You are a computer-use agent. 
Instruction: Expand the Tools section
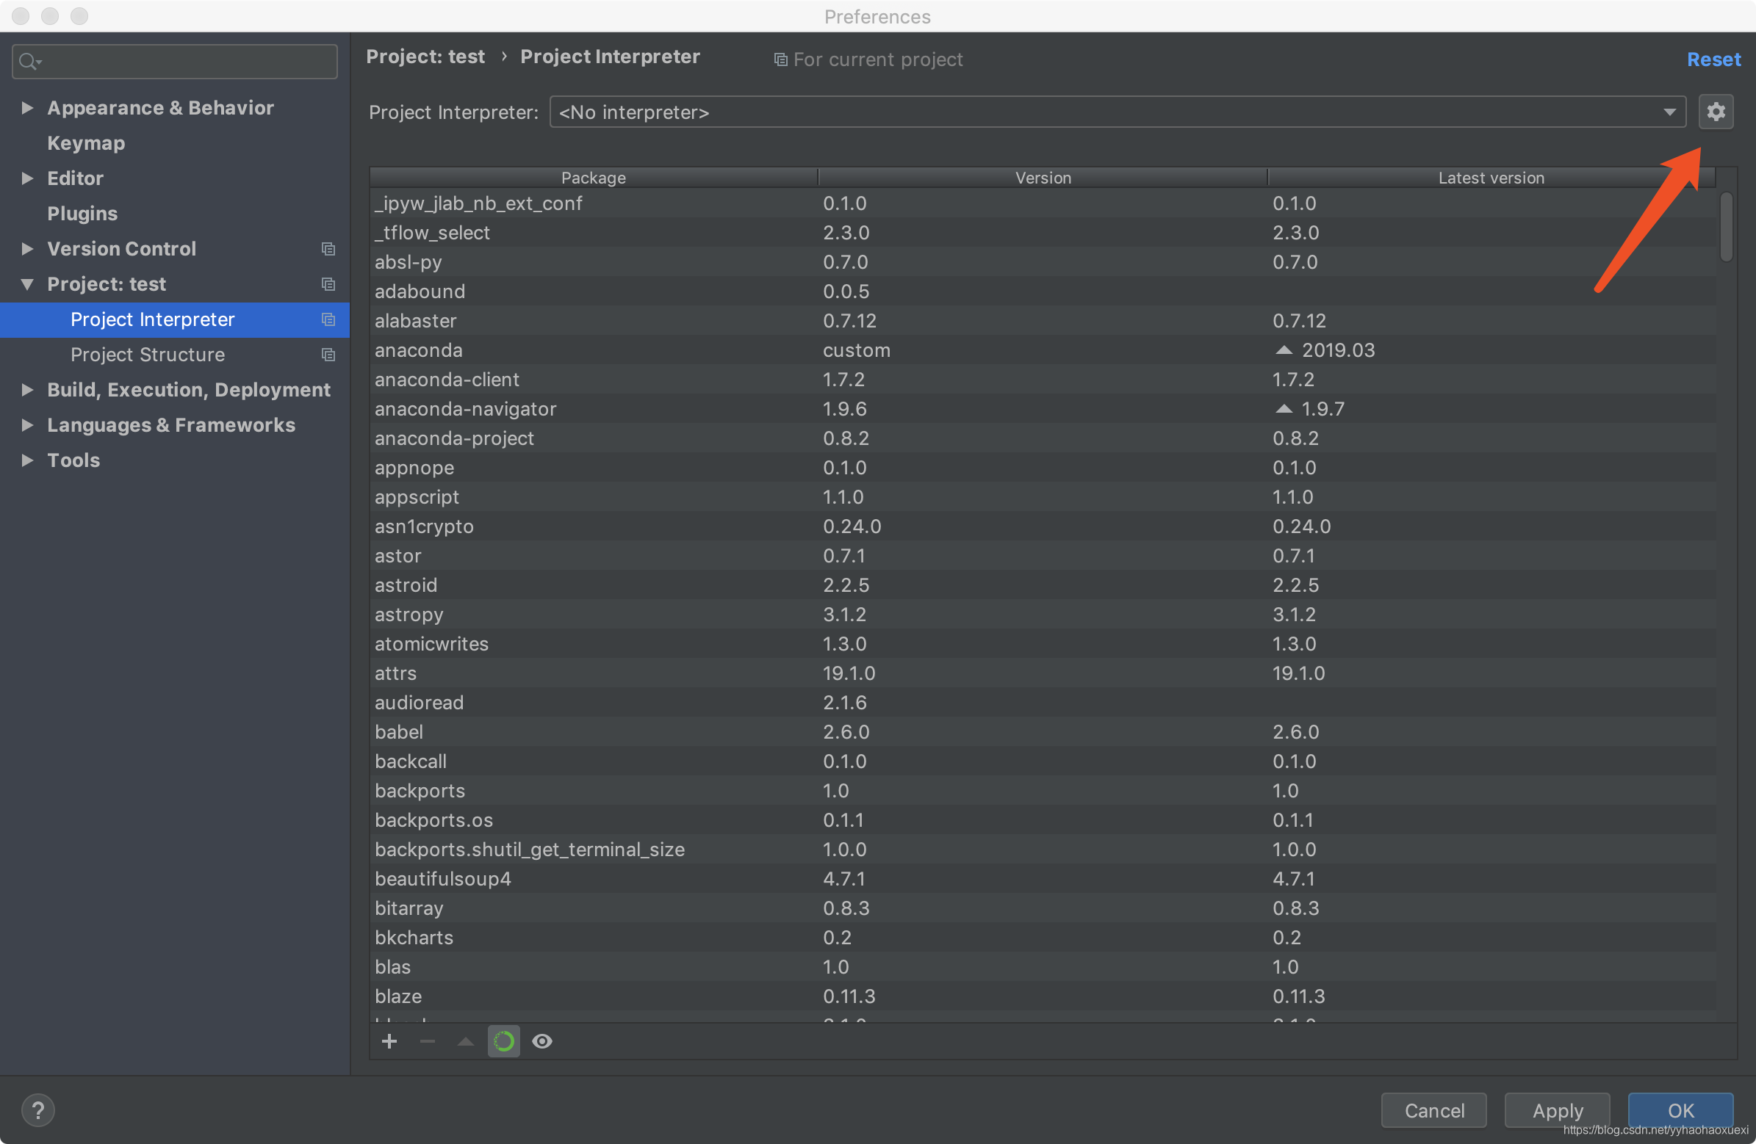(27, 460)
